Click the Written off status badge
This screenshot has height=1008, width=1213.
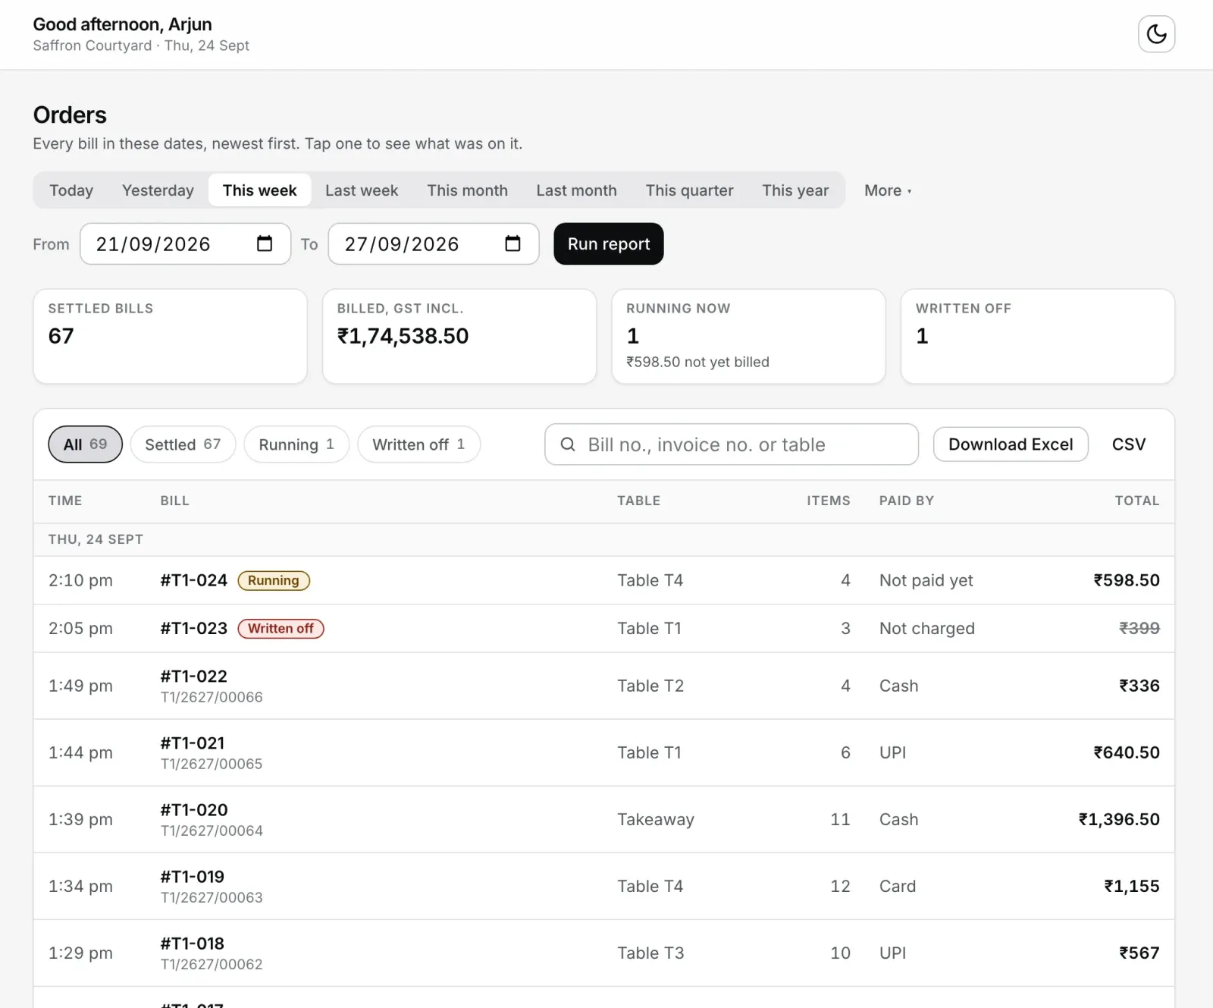281,628
